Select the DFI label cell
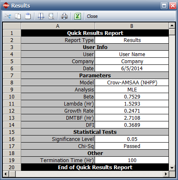The height and width of the screenshot is (180, 178). 58,125
